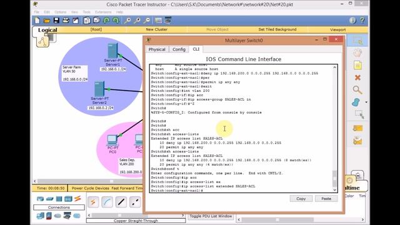
Task: Click the Print toolbar icon
Action: (66, 21)
